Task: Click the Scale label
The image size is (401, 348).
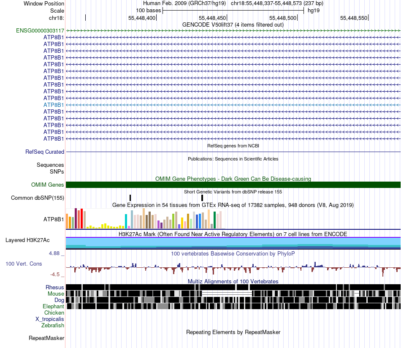Action: coord(57,11)
